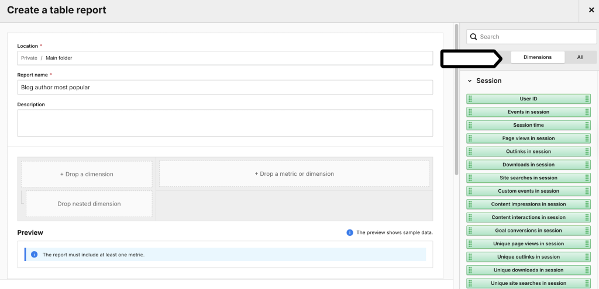This screenshot has width=599, height=289.
Task: Select the Goal conversions in session dimension
Action: click(x=528, y=231)
